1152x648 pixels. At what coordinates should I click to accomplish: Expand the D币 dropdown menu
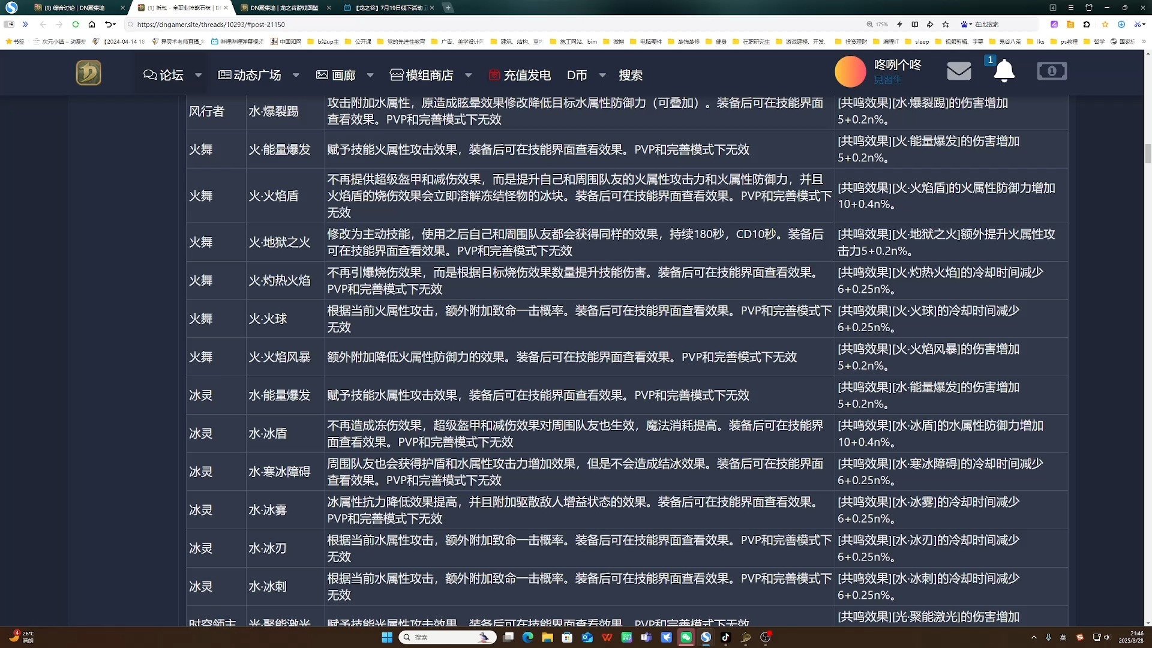604,76
